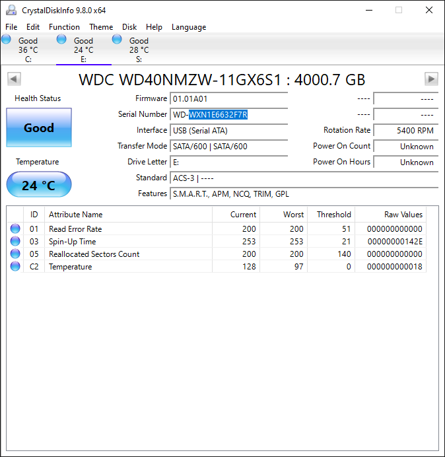This screenshot has height=457, width=445.
Task: Click the Drive Letter field E:
Action: coord(229,162)
